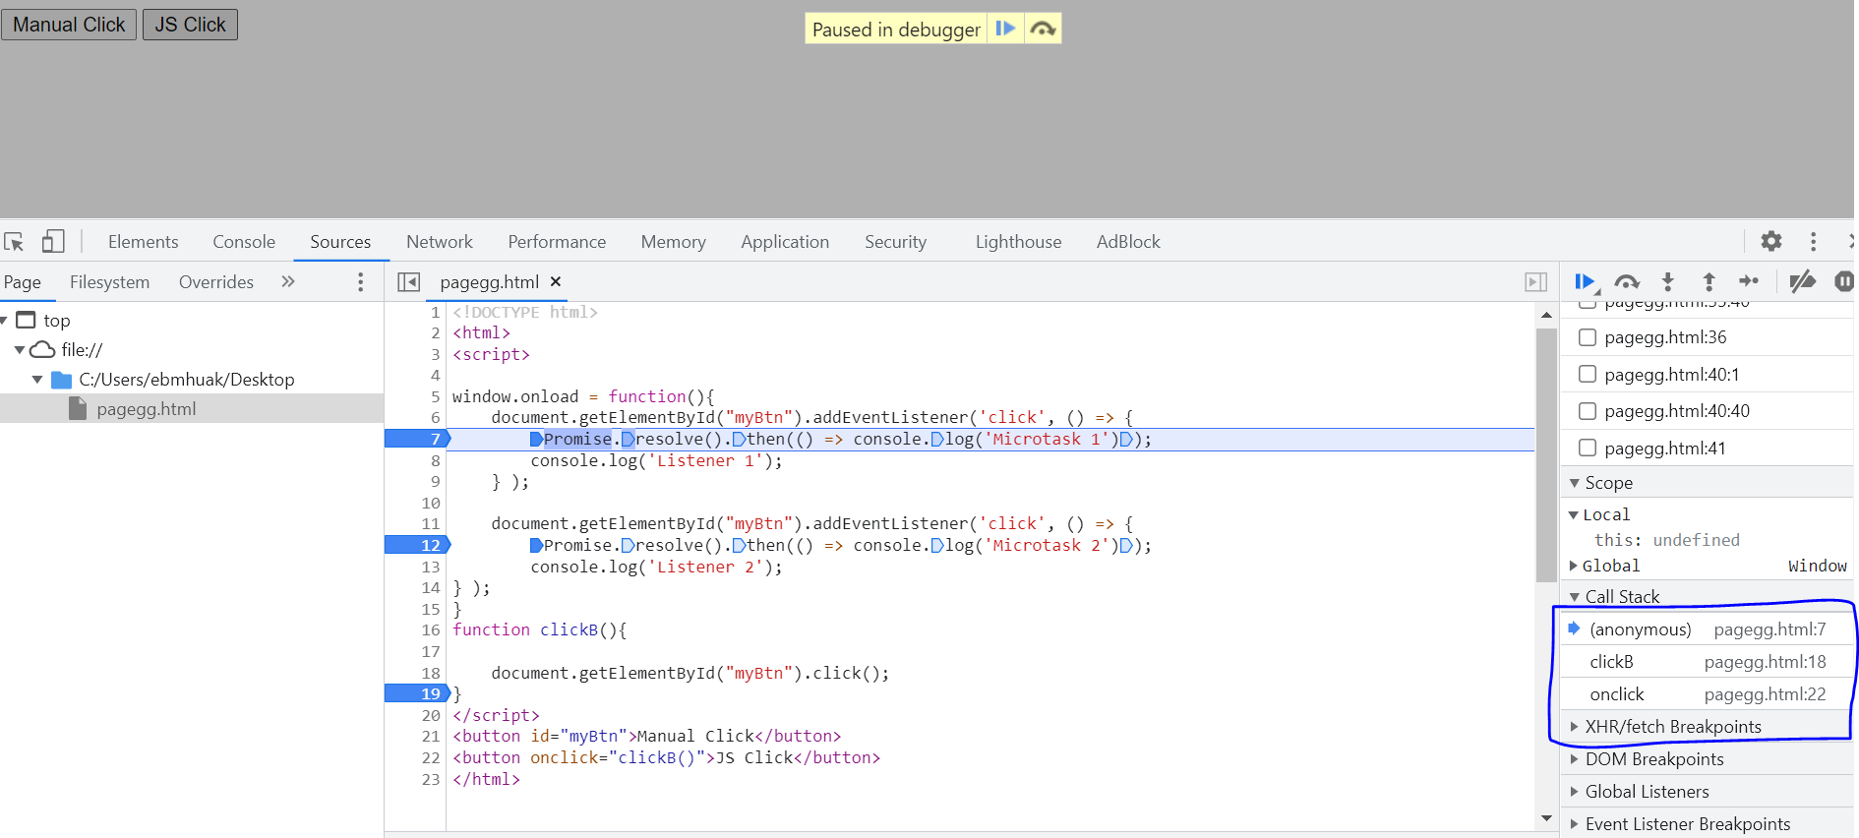Image resolution: width=1859 pixels, height=838 pixels.
Task: Step into next function call
Action: pos(1668,282)
